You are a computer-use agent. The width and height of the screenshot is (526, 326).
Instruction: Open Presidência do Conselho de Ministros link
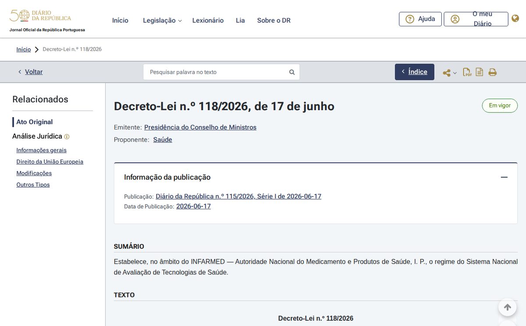pos(200,127)
